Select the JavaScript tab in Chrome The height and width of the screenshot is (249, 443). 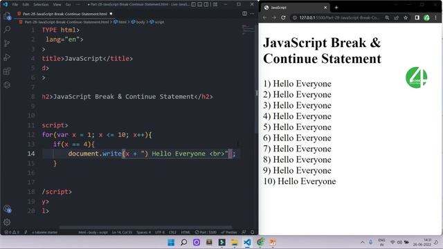(296, 8)
